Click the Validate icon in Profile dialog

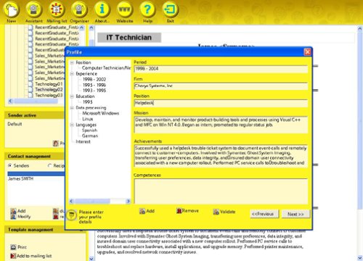(x=216, y=212)
